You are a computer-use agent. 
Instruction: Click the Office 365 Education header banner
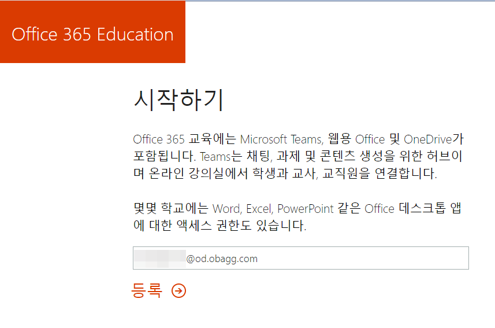point(92,32)
